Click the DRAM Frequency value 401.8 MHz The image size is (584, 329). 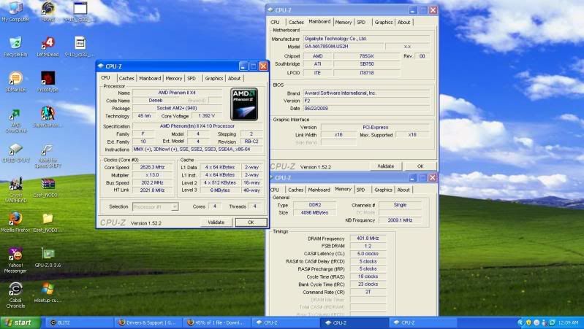coord(368,239)
